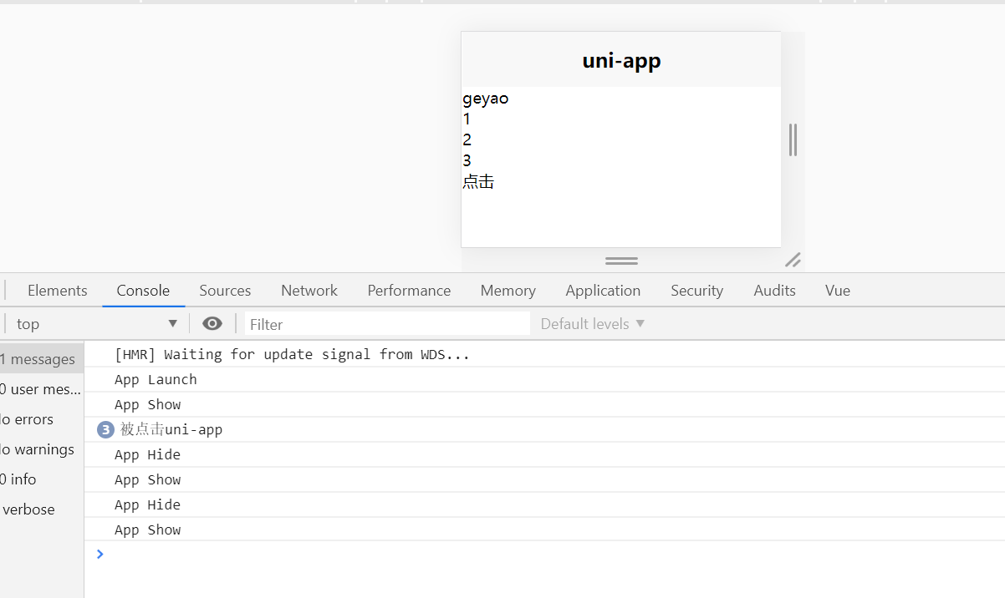The image size is (1005, 598).
Task: Select the user messages sidebar filter
Action: (42, 389)
